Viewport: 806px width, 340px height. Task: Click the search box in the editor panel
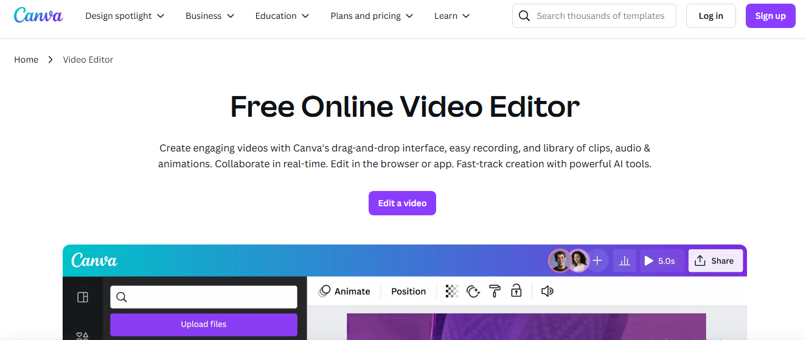(204, 297)
